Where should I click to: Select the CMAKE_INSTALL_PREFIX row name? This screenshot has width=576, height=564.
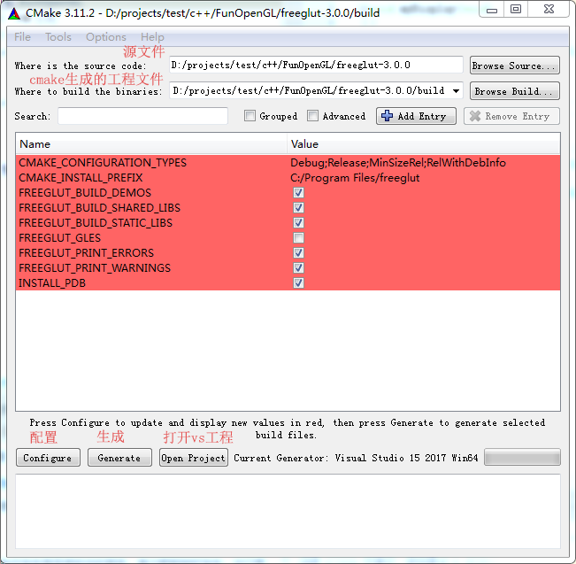pos(81,178)
